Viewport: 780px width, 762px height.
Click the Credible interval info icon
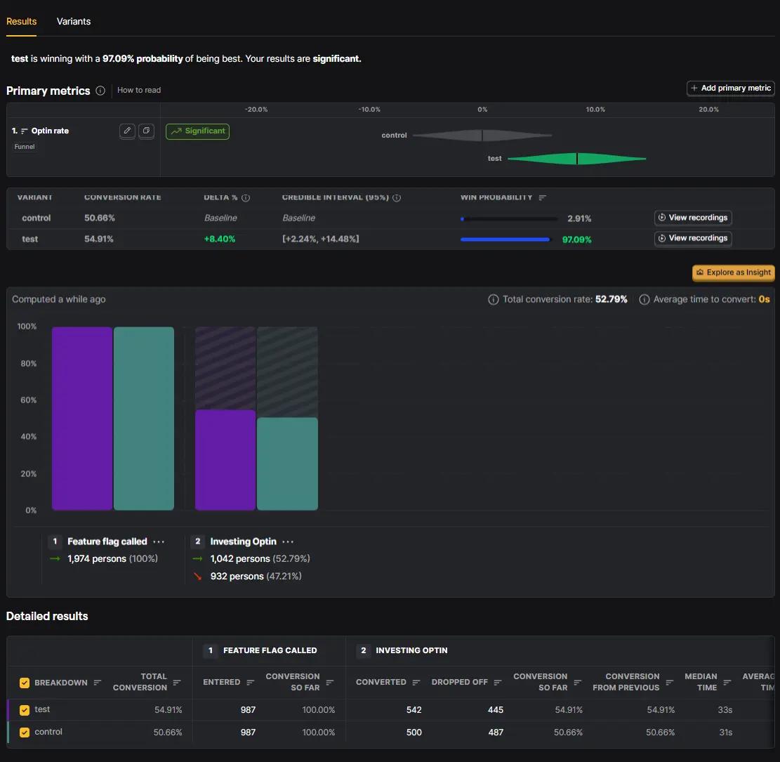[x=397, y=197]
